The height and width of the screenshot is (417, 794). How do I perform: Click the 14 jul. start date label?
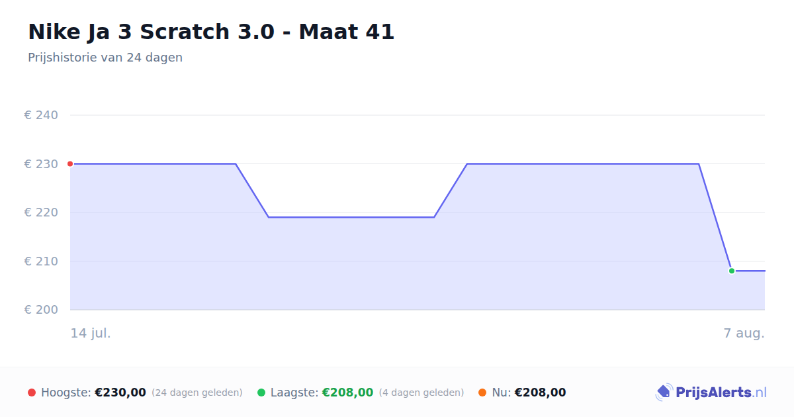click(91, 333)
